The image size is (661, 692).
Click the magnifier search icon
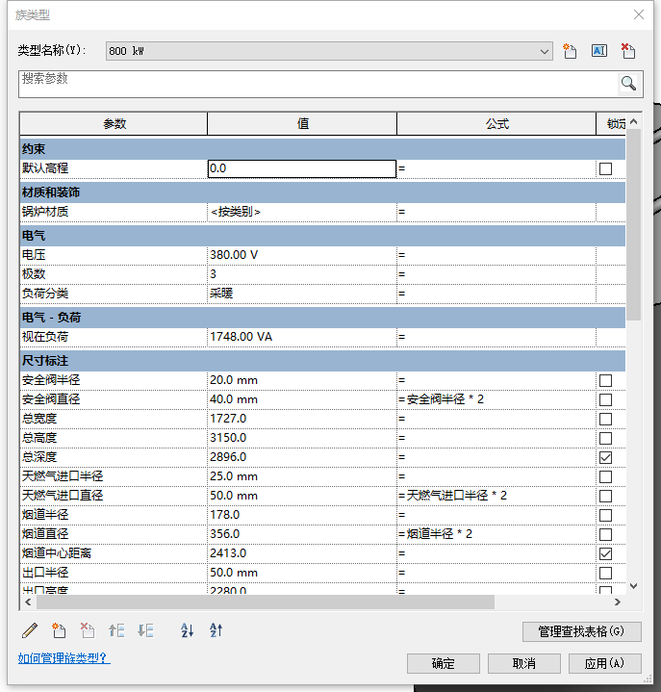tap(628, 84)
